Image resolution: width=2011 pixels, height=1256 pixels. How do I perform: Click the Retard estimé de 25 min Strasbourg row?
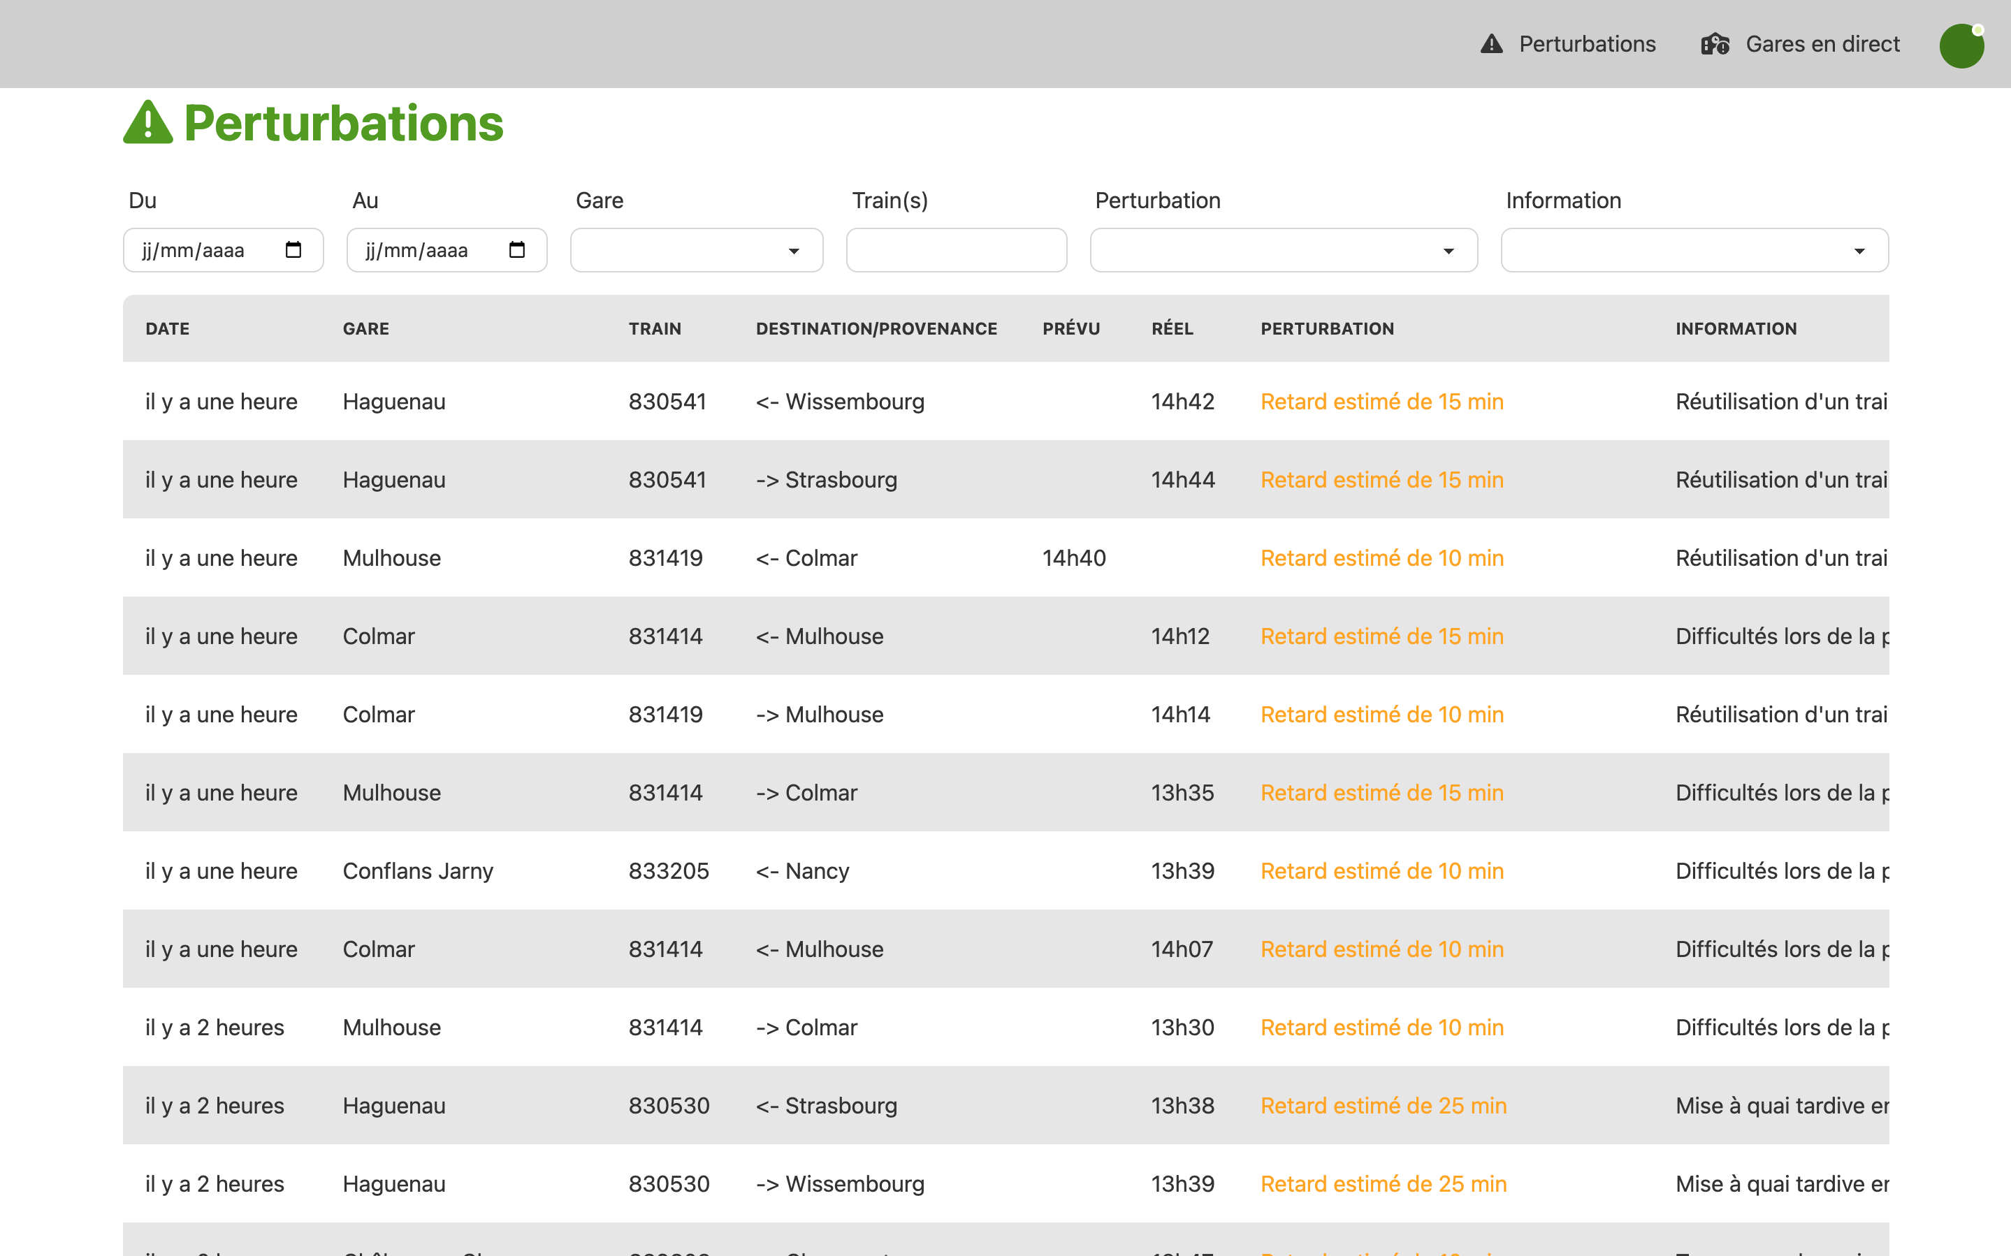click(x=1382, y=1106)
